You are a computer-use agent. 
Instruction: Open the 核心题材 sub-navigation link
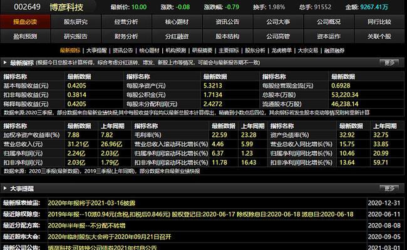(149, 51)
